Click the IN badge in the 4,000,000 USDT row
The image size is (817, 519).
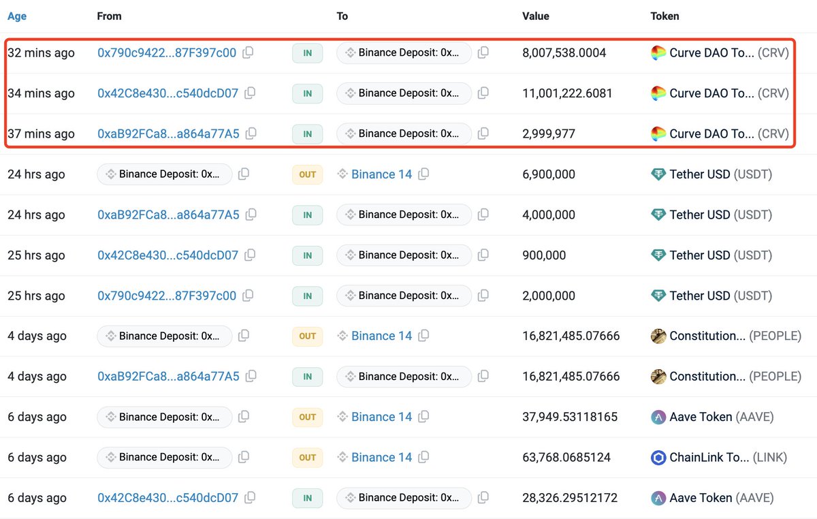click(x=307, y=215)
